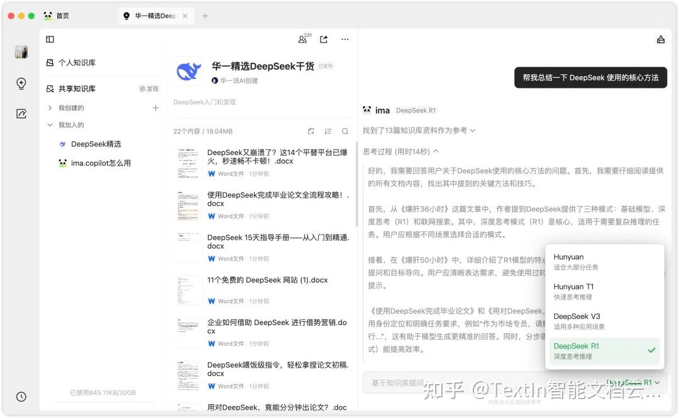Open the user avatar profile
This screenshot has height=418, width=679.
(21, 52)
